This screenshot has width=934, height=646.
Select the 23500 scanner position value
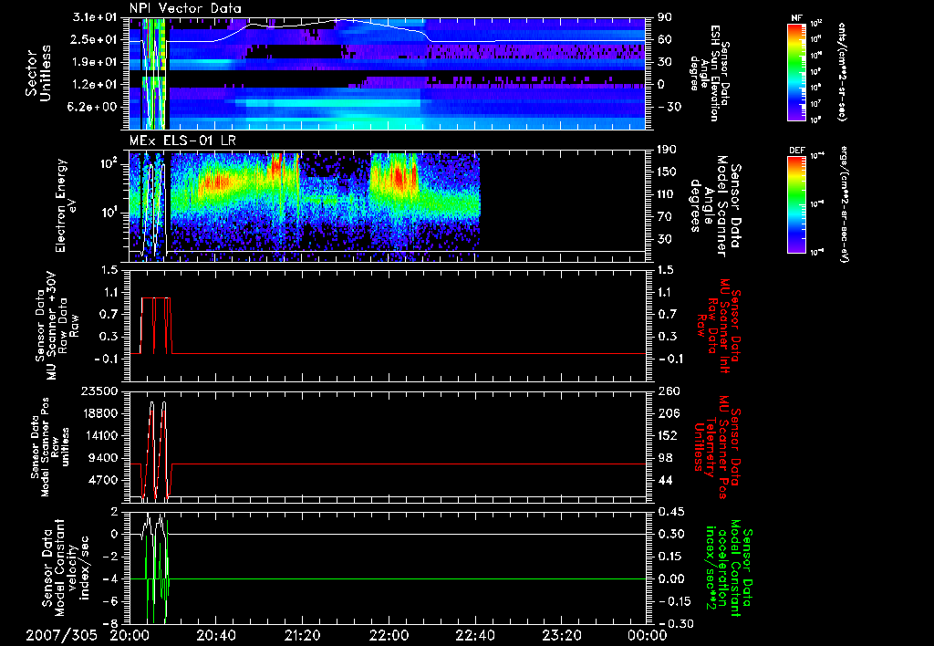point(99,391)
